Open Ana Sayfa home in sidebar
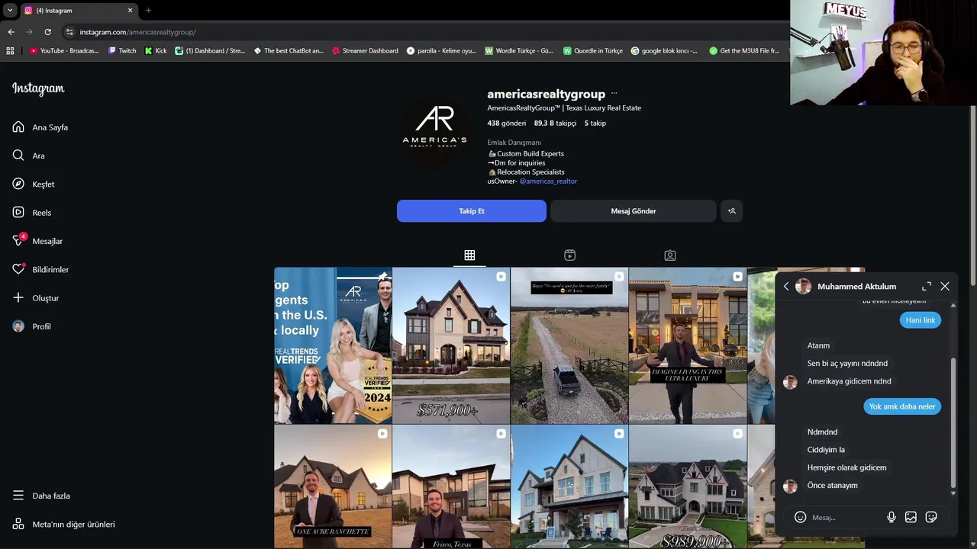The width and height of the screenshot is (977, 549). [x=40, y=127]
